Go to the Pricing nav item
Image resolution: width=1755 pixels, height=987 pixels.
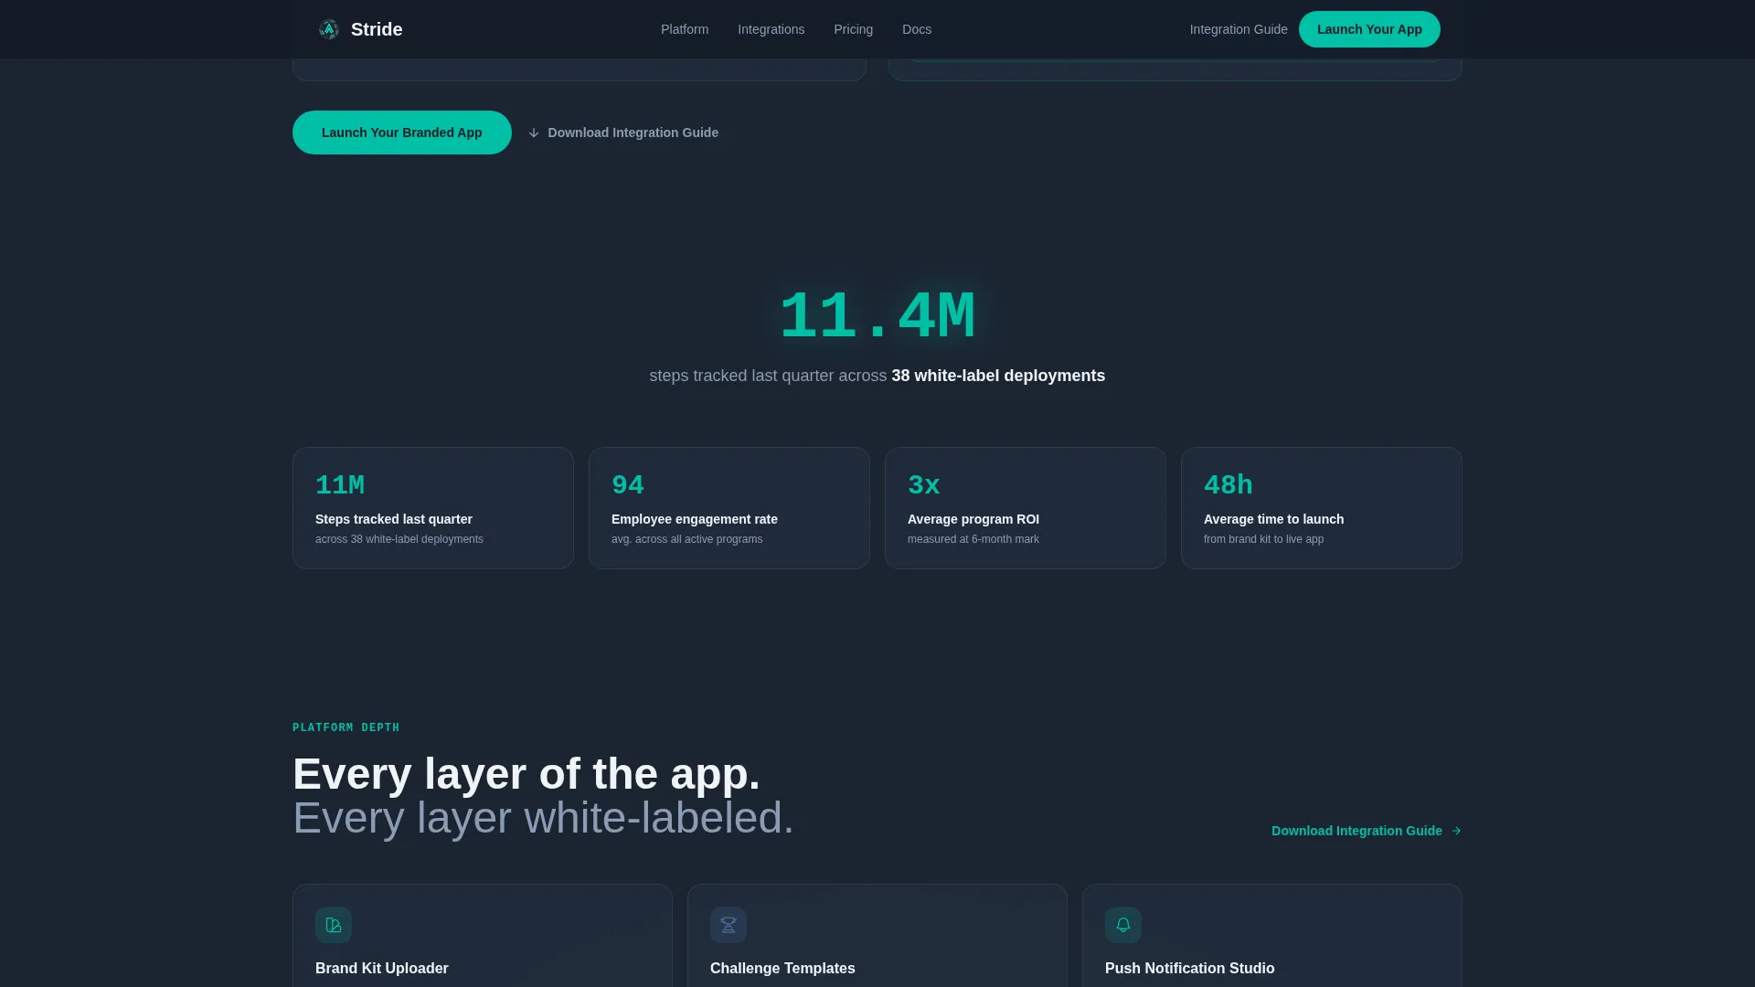point(853,29)
